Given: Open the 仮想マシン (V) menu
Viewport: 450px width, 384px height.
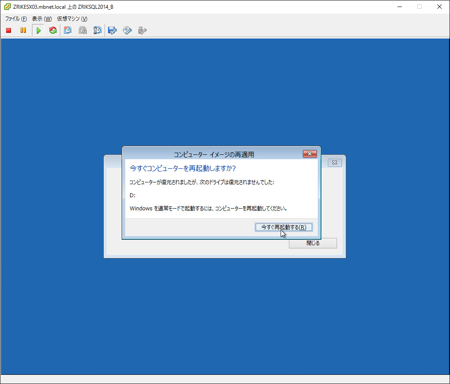Looking at the screenshot, I should pos(72,19).
